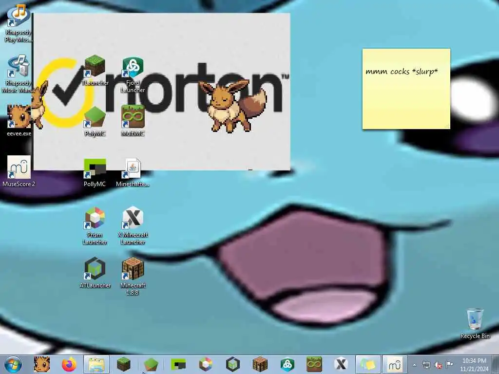Select the Mineshafter desktop icon
The image size is (499, 374).
point(133,172)
